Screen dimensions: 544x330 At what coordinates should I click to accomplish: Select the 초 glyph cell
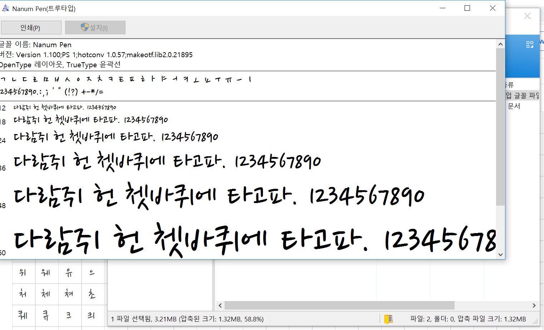pyautogui.click(x=92, y=294)
